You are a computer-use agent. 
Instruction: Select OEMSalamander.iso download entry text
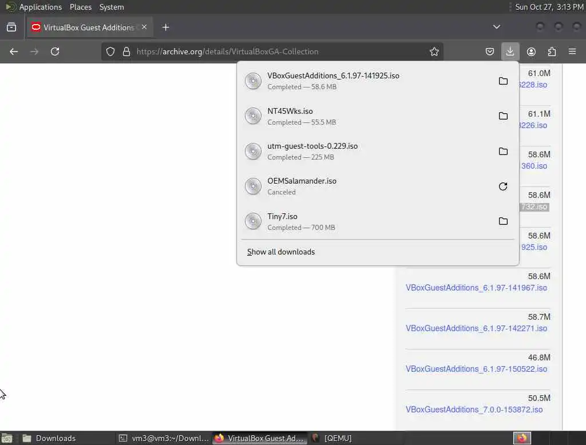302,181
